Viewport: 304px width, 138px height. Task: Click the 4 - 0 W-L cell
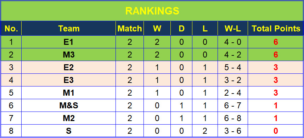pos(233,42)
